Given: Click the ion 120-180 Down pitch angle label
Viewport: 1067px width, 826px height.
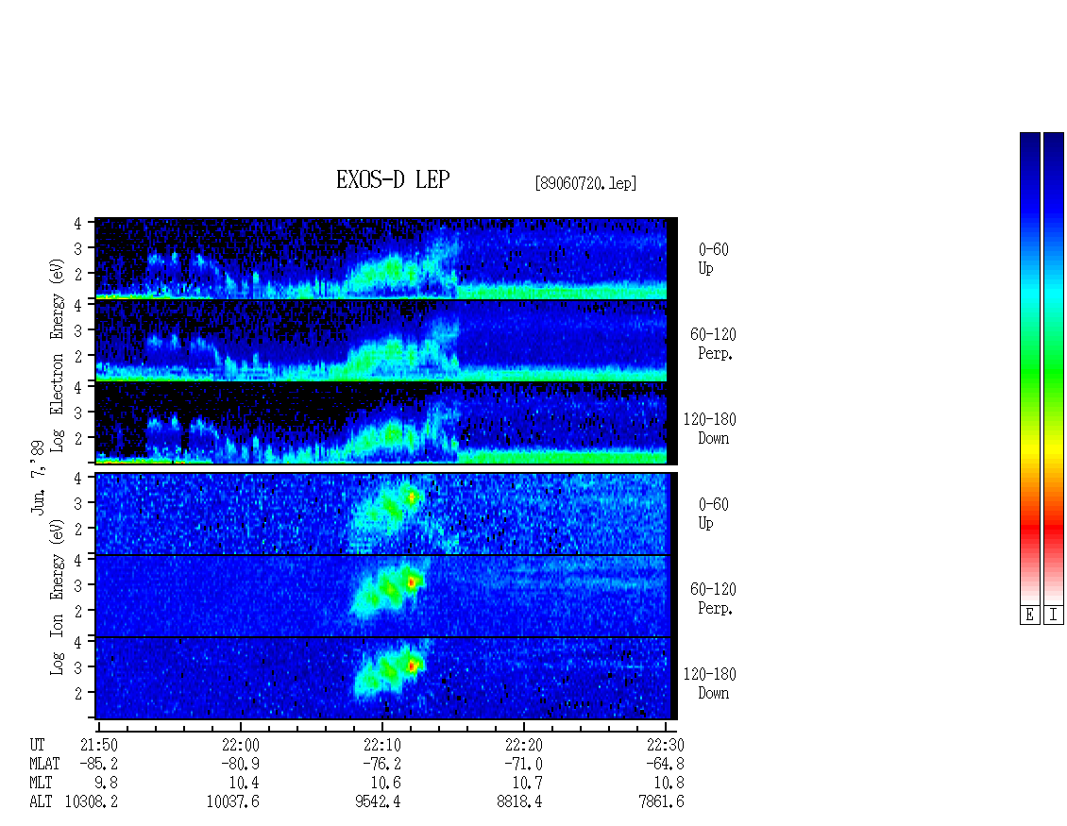Looking at the screenshot, I should (x=710, y=683).
